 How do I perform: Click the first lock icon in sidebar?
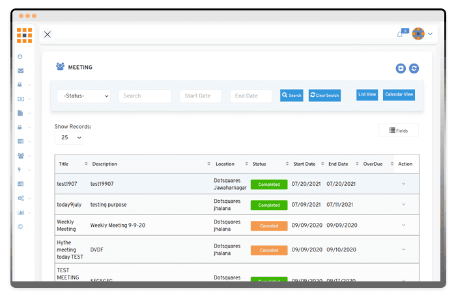pyautogui.click(x=20, y=84)
